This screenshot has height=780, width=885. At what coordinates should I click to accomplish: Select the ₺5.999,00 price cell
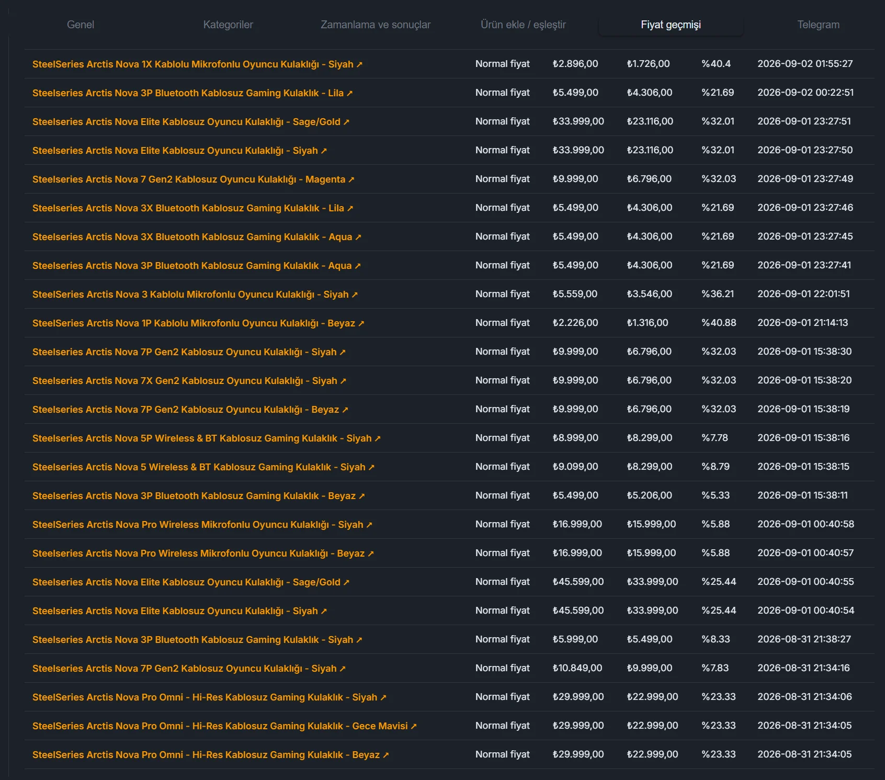tap(575, 639)
